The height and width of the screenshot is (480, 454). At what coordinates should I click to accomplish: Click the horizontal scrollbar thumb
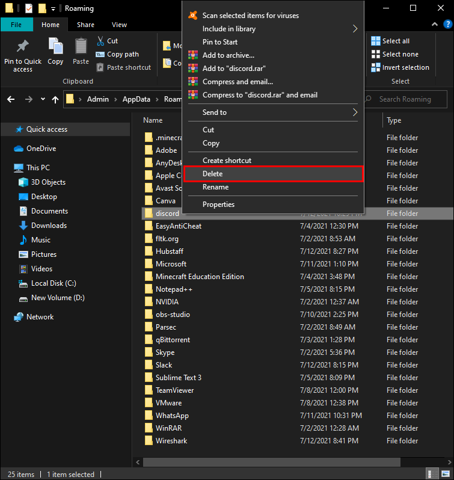272,462
